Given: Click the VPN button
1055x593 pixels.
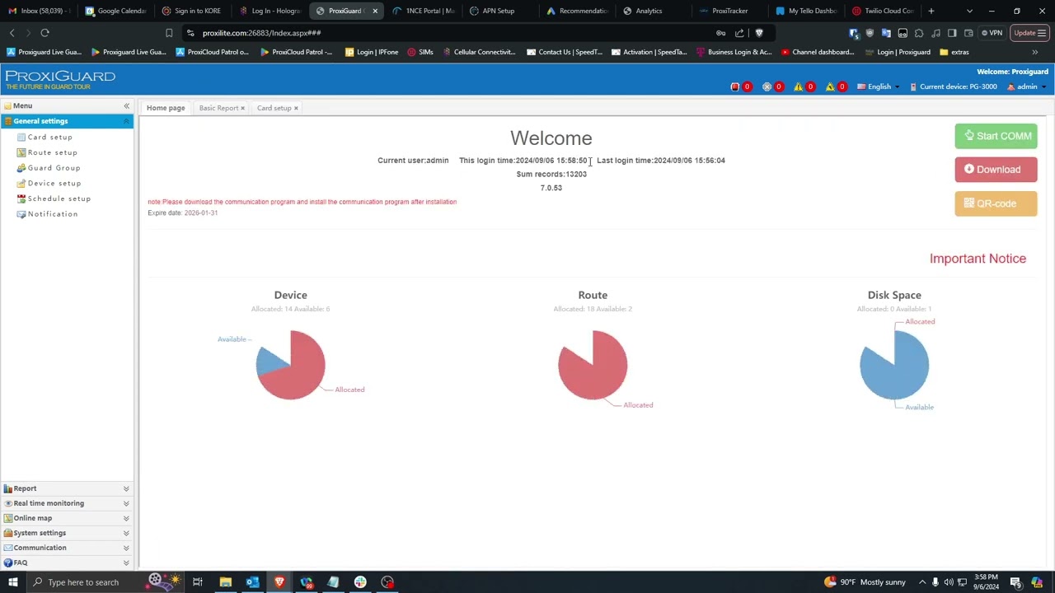Looking at the screenshot, I should click(992, 33).
